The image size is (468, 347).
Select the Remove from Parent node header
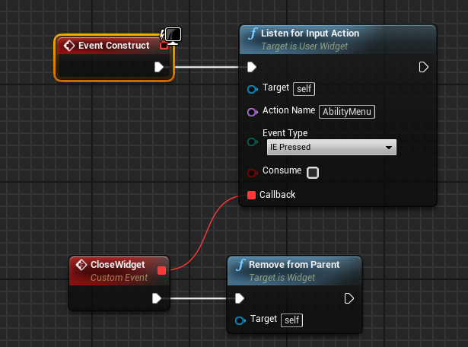click(x=294, y=269)
